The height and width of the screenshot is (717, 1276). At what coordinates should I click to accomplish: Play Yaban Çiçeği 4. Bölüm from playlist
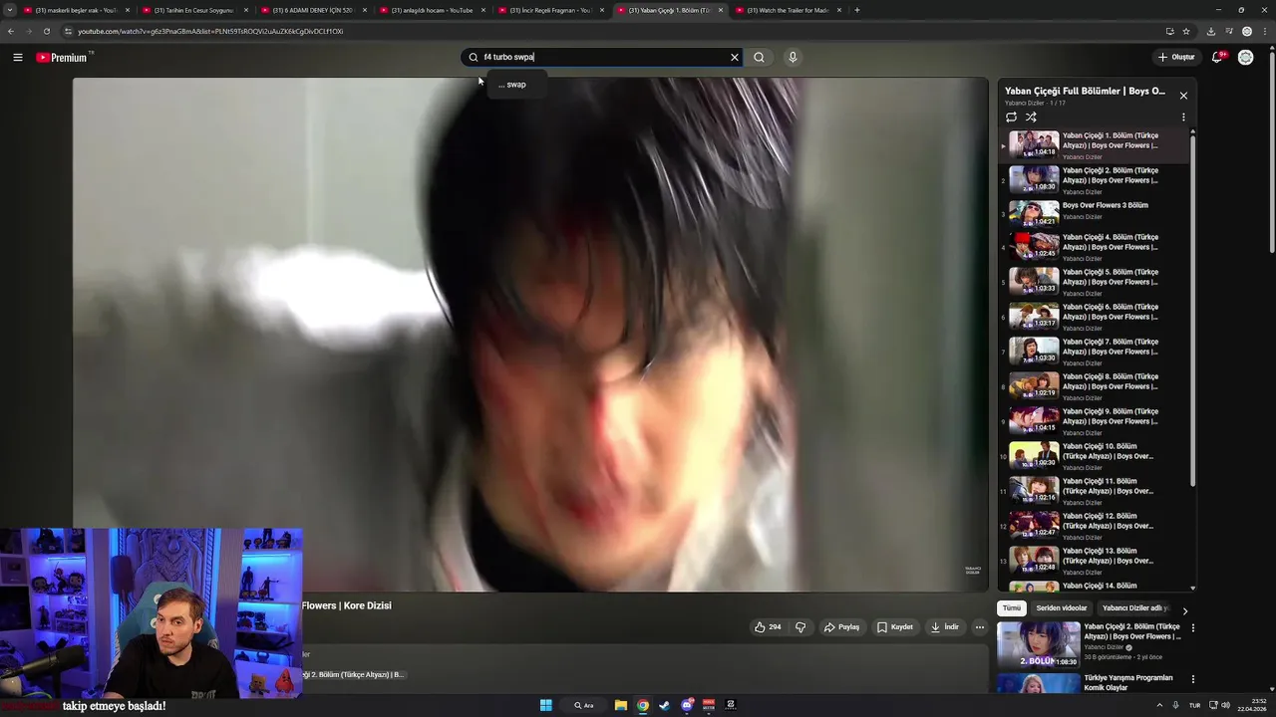click(x=1094, y=246)
